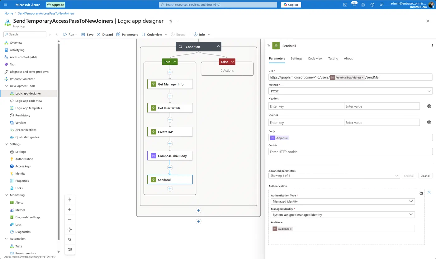Switch Headers to text mode icon
This screenshot has height=259, width=436.
(x=429, y=106)
